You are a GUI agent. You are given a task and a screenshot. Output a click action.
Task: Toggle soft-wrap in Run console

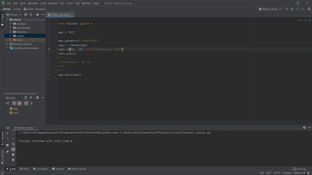(x=13, y=144)
